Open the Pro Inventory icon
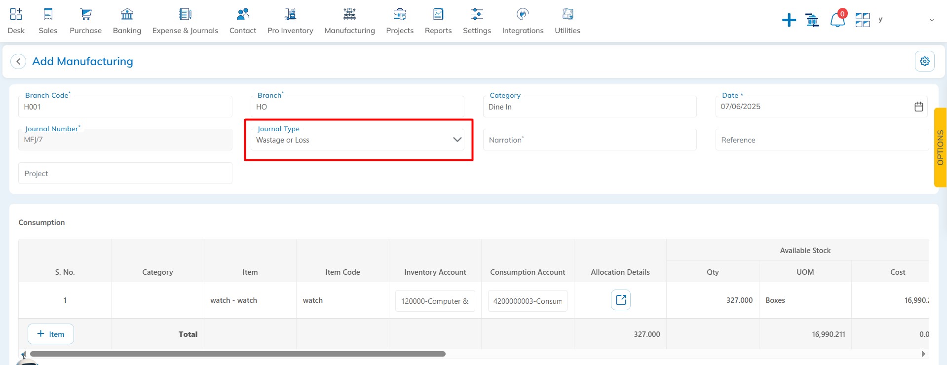The image size is (947, 365). point(290,14)
